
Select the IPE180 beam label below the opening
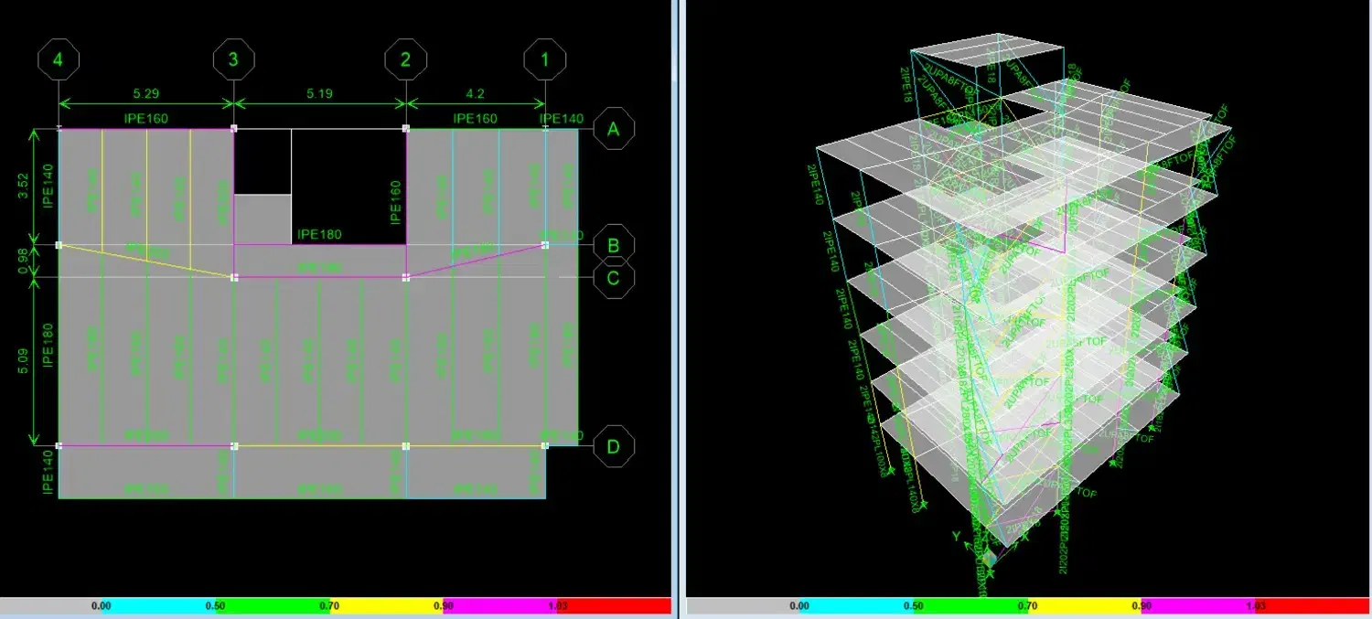319,234
